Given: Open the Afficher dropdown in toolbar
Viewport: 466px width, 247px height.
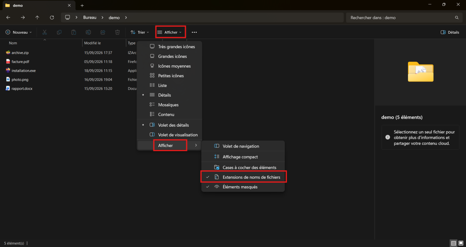Looking at the screenshot, I should tap(170, 32).
